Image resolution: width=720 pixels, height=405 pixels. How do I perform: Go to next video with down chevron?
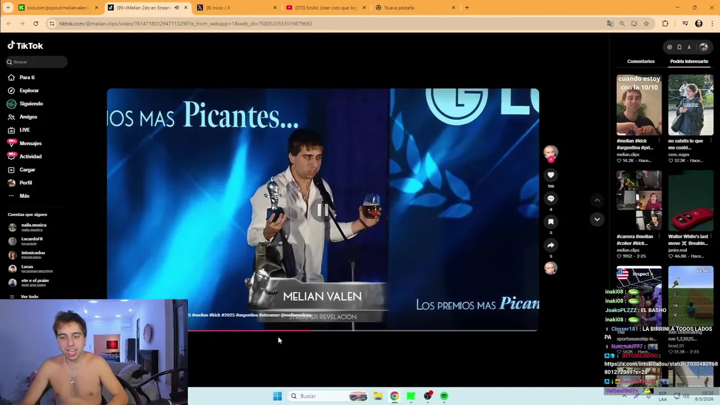(x=597, y=219)
